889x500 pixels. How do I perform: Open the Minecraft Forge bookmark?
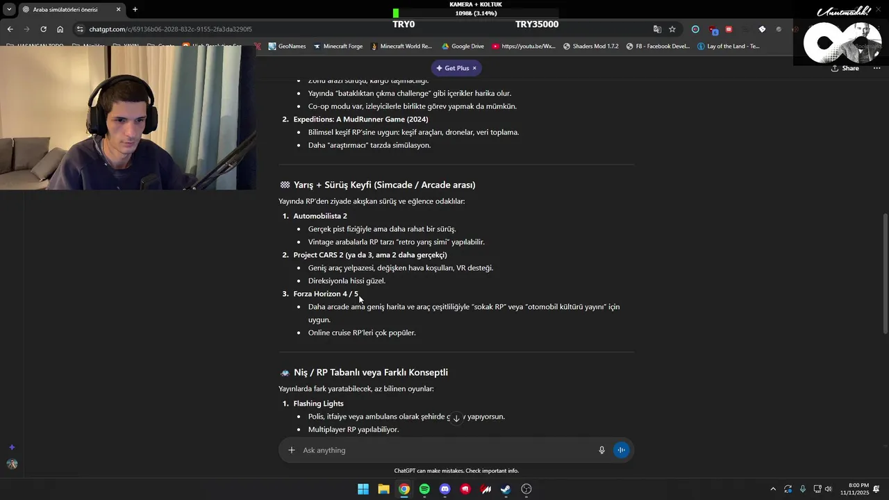tap(338, 47)
